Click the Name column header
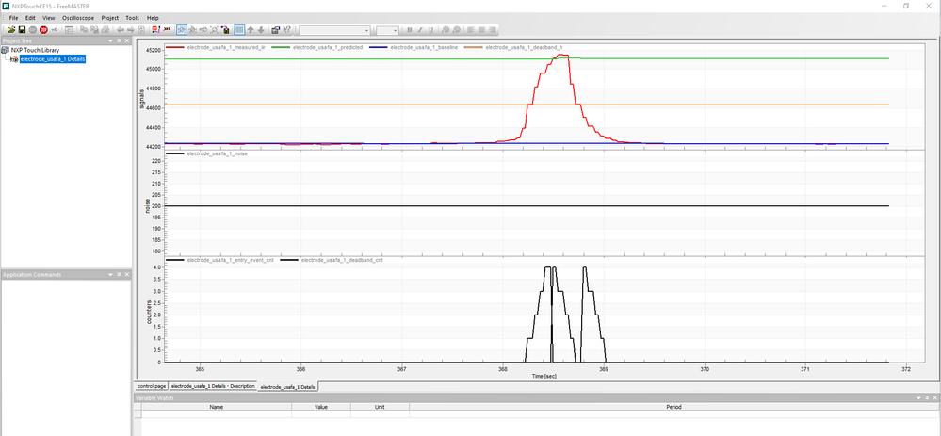941x436 pixels. click(217, 407)
